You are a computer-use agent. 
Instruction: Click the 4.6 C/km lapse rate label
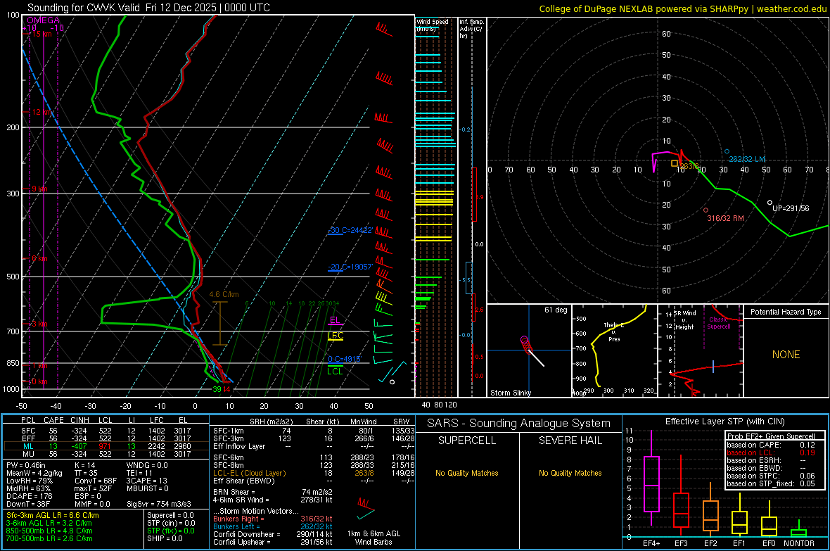[x=224, y=295]
